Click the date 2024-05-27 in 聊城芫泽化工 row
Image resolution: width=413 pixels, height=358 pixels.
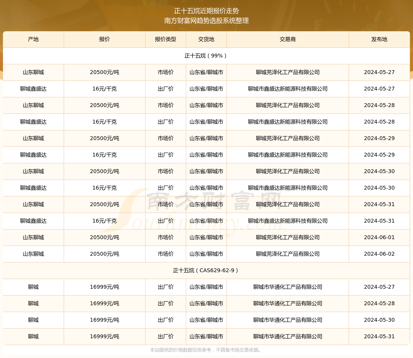tap(379, 72)
